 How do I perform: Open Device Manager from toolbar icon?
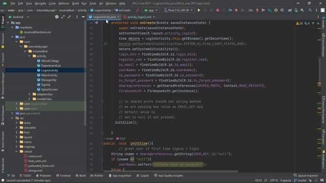[296, 10]
